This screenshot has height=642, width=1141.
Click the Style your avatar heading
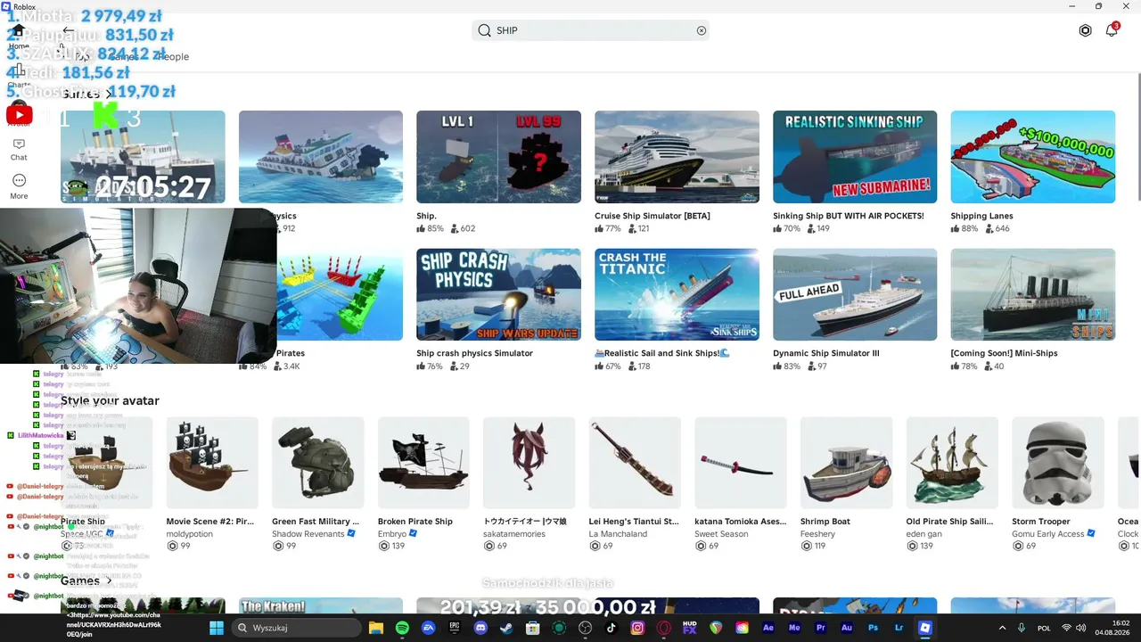pyautogui.click(x=110, y=401)
